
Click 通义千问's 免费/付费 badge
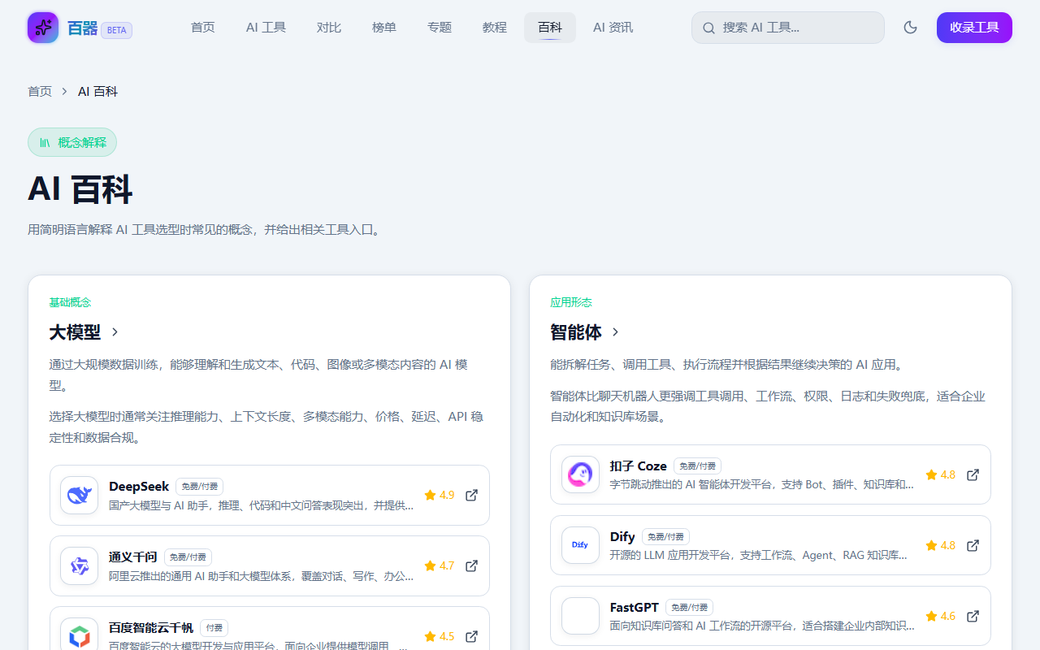click(188, 557)
